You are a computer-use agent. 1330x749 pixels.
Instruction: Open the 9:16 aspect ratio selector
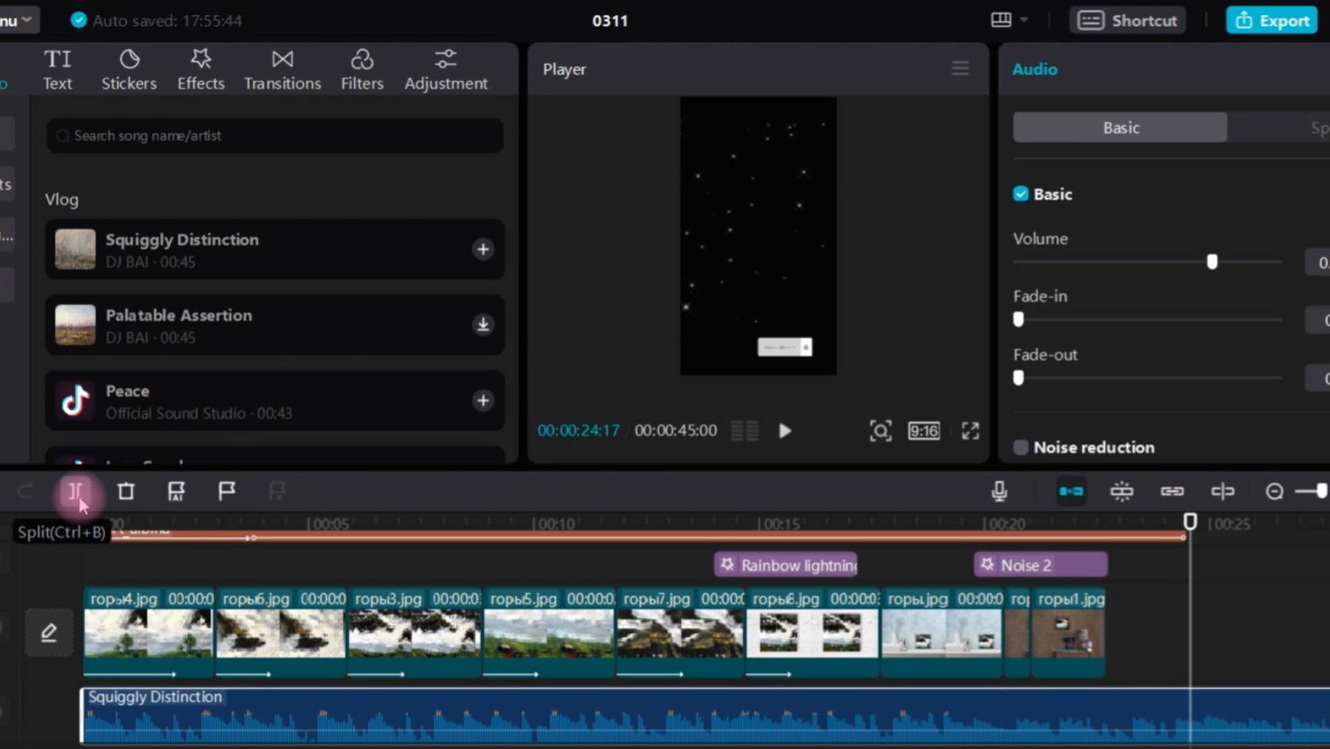[924, 431]
